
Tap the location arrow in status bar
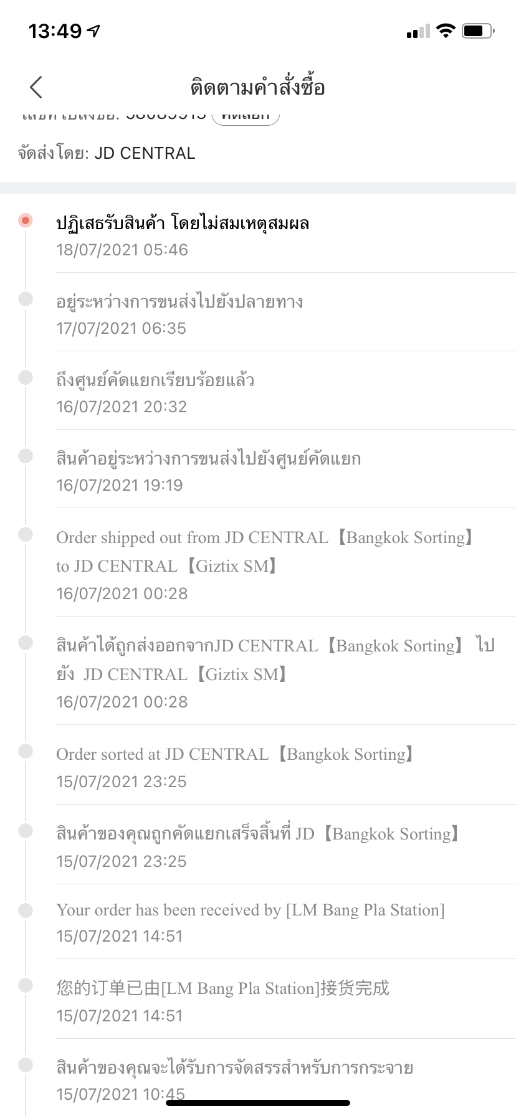coord(93,31)
